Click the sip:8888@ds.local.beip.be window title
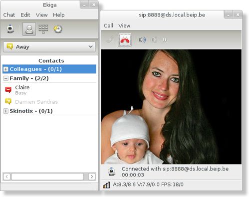The image size is (249, 197). [x=172, y=15]
